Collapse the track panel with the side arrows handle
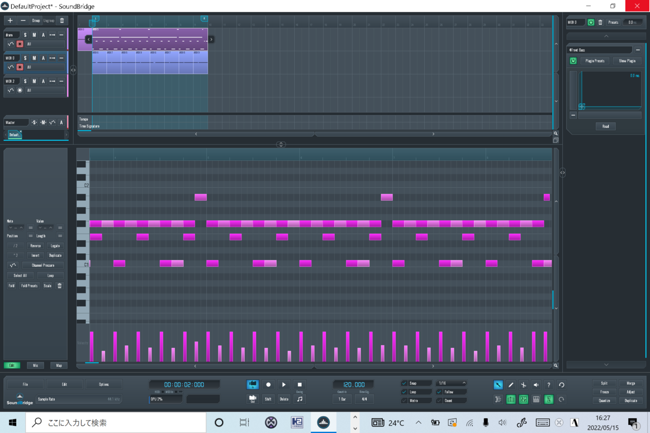This screenshot has height=433, width=650. [x=73, y=69]
